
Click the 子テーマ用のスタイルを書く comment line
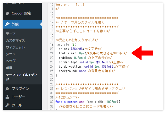pyautogui.click(x=80, y=22)
